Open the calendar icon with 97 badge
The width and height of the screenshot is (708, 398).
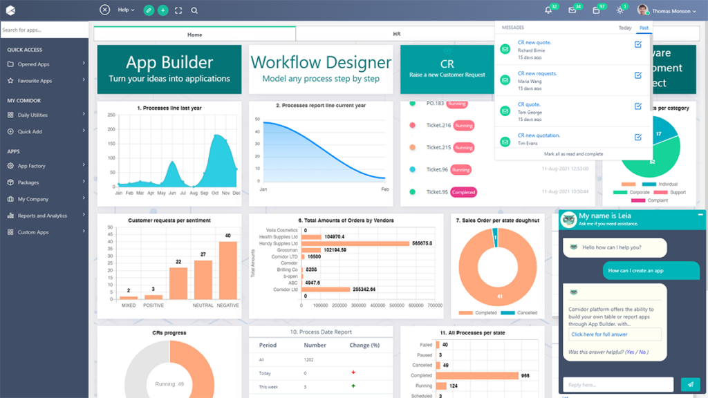pyautogui.click(x=596, y=10)
